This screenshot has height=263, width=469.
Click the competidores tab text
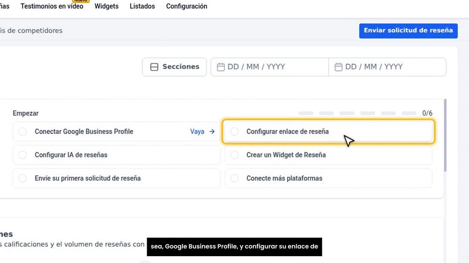tap(39, 31)
